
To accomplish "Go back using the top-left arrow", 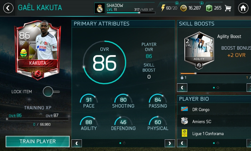I will tap(8, 8).
